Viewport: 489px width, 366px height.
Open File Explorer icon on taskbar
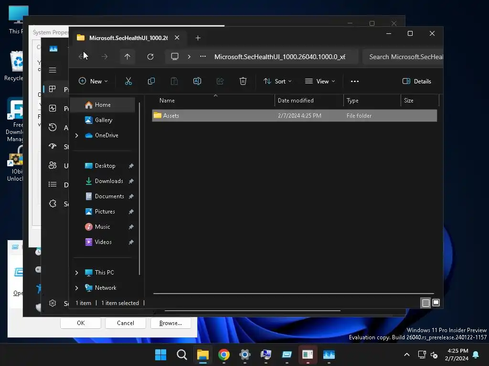tap(202, 355)
